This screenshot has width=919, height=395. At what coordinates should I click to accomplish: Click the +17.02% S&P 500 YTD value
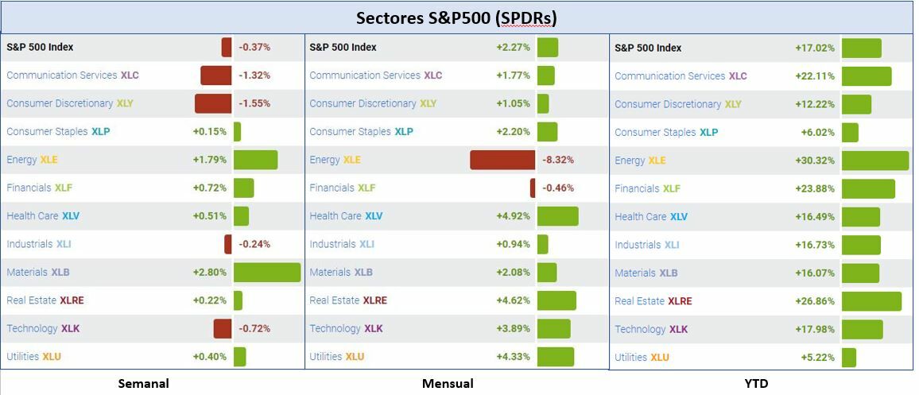pos(815,48)
